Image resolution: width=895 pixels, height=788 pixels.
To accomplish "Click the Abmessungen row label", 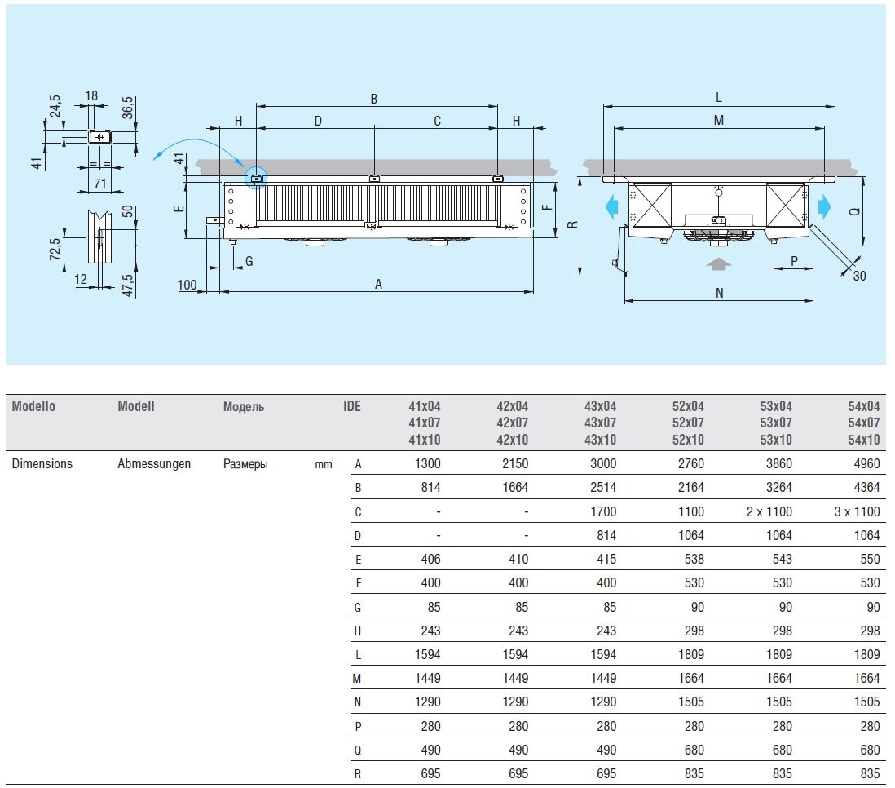I will pyautogui.click(x=154, y=463).
